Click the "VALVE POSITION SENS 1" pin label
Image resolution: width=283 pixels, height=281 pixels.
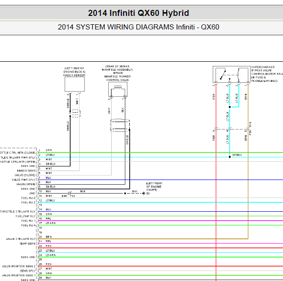(19, 275)
